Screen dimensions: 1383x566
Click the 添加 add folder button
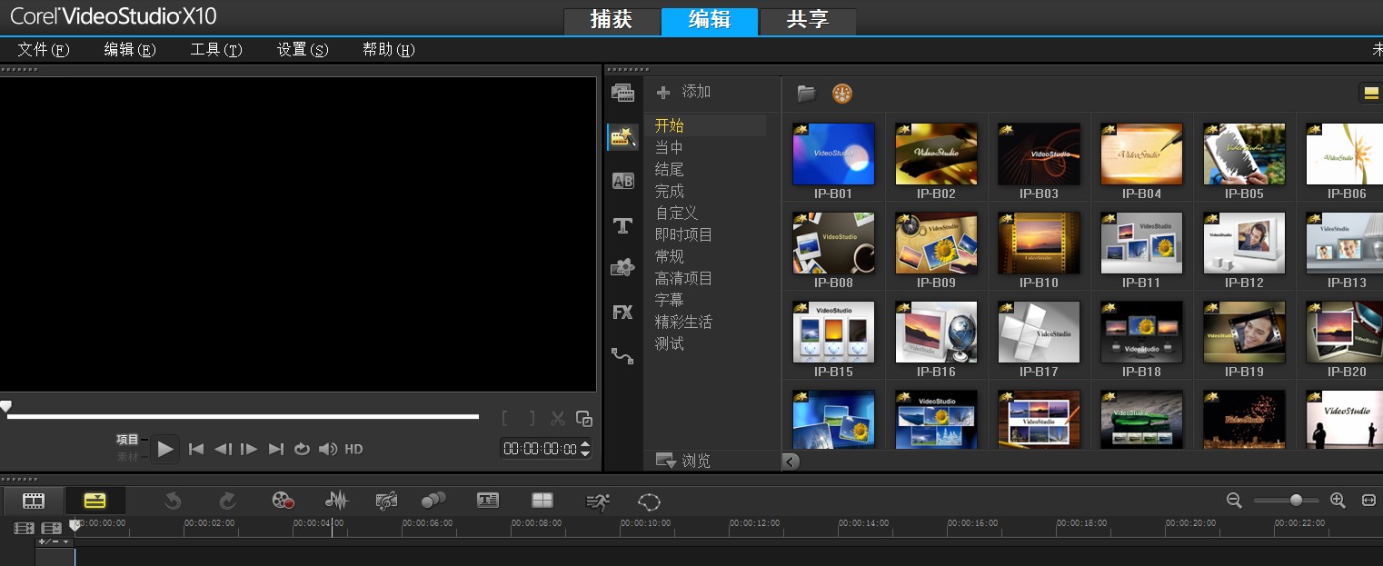coord(684,92)
